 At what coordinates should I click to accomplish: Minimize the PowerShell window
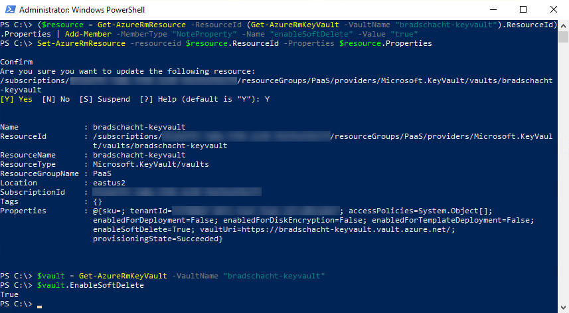tap(493, 9)
